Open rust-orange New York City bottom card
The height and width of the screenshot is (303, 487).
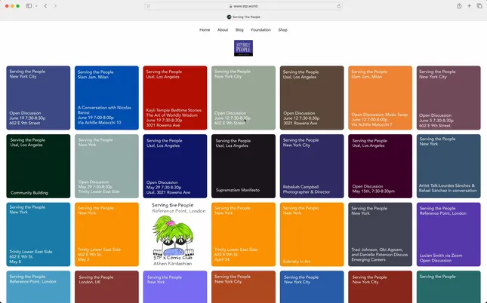click(243, 287)
